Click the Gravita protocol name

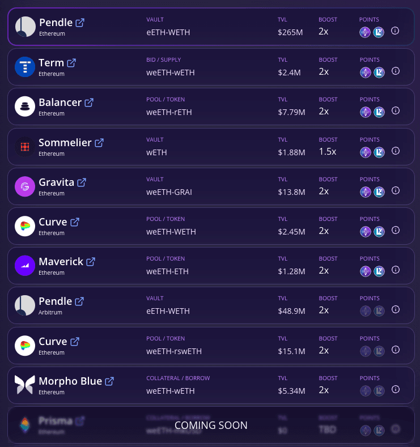pyautogui.click(x=56, y=182)
